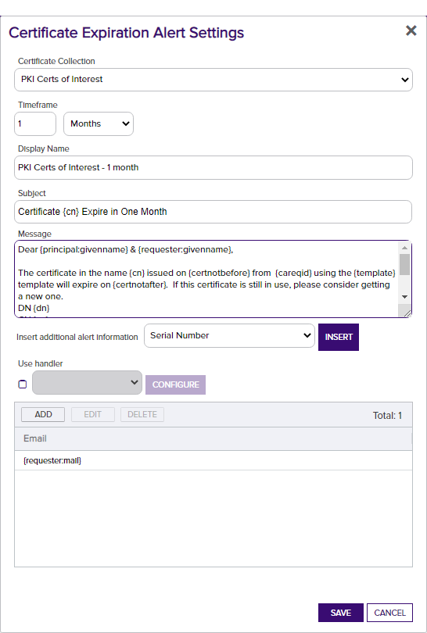The height and width of the screenshot is (633, 427).
Task: Click the Email column header
Action: click(x=213, y=439)
